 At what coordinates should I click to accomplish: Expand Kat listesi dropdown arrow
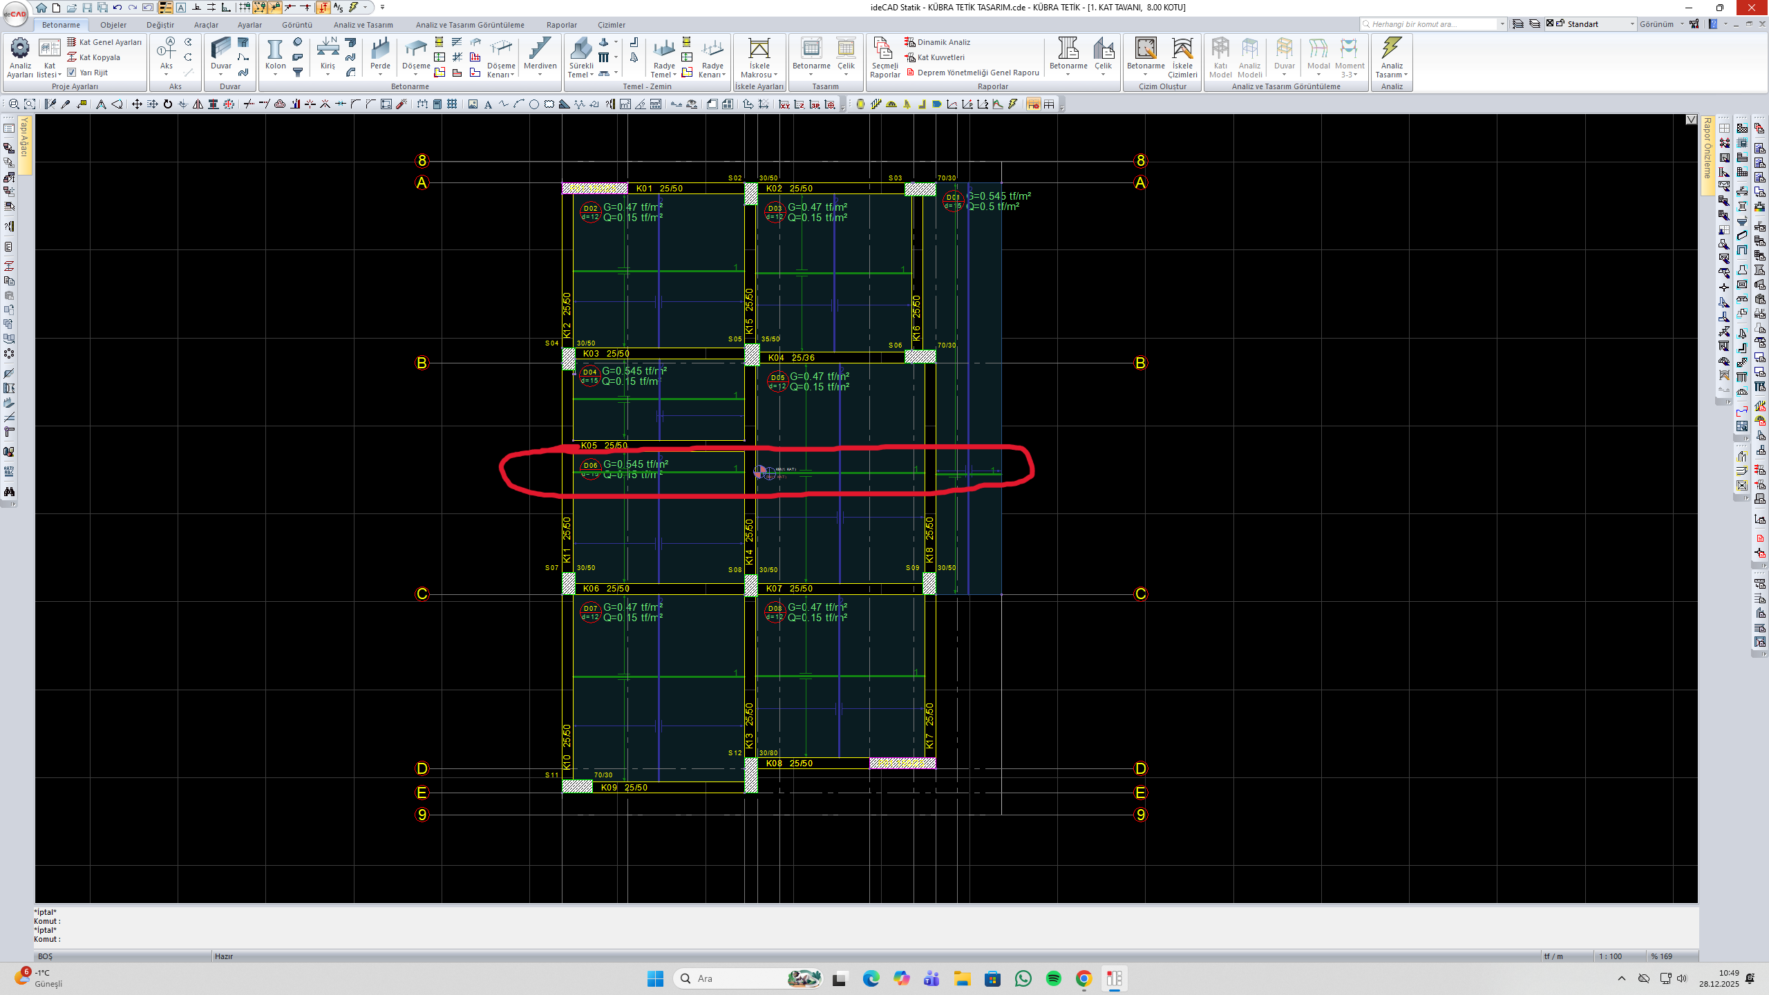coord(59,75)
